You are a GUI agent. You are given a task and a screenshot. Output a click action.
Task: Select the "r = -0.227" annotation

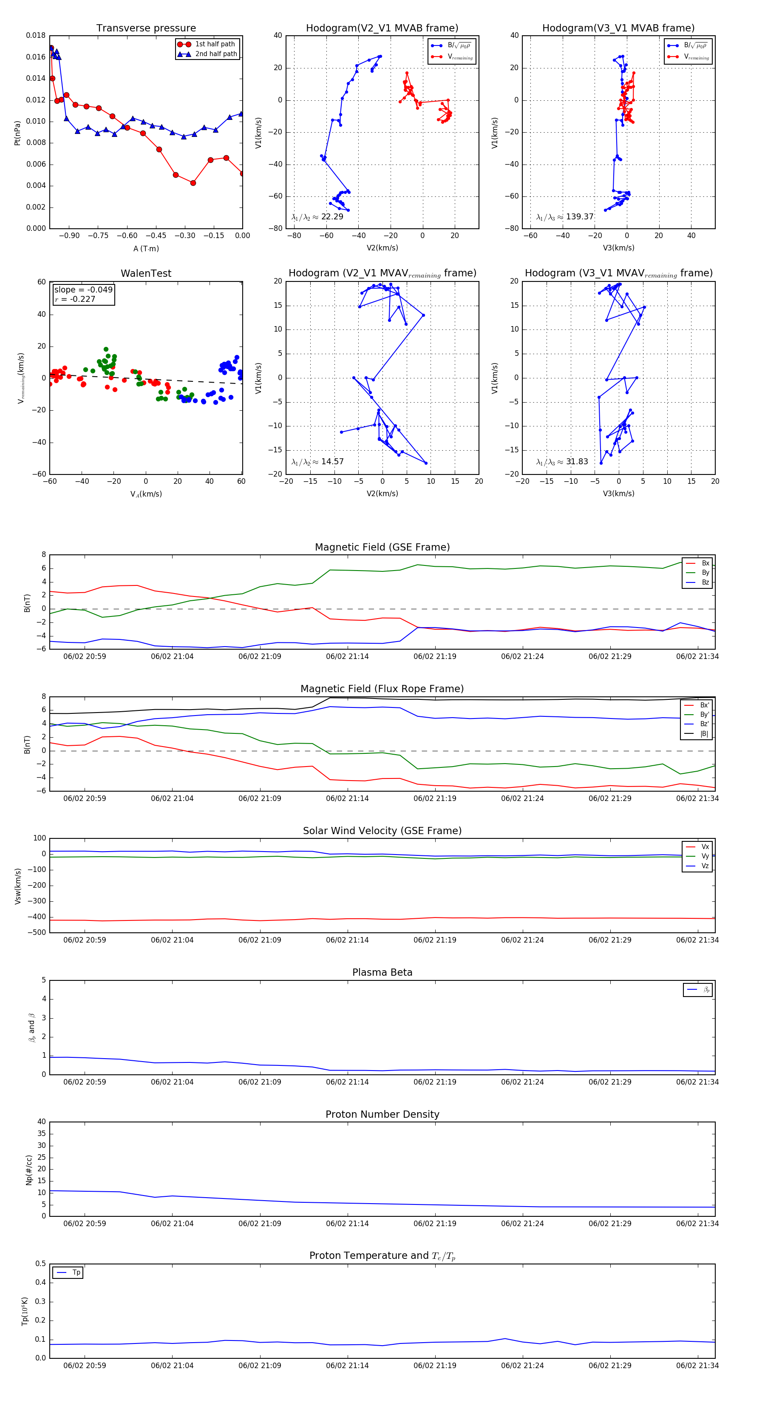click(x=75, y=299)
